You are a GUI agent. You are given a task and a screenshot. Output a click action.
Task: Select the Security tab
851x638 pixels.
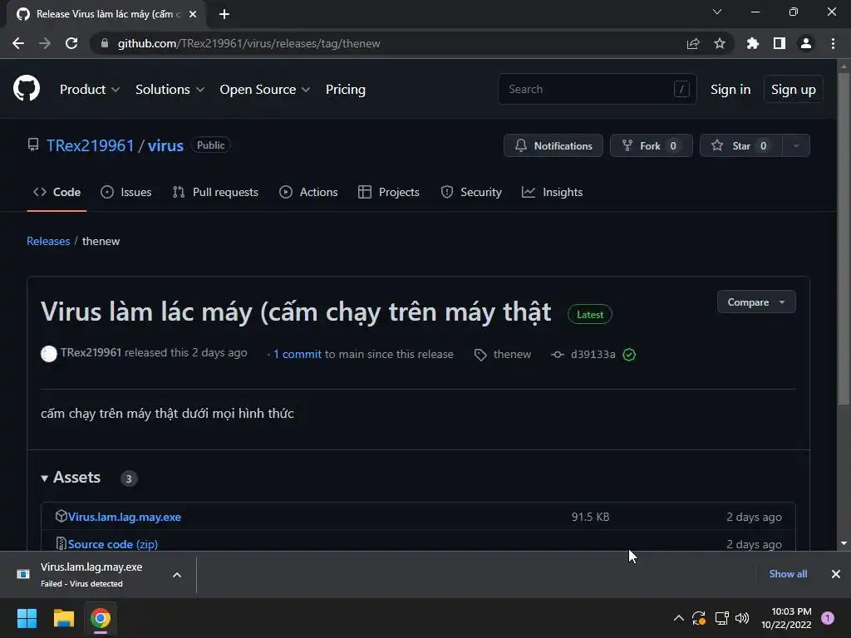(x=471, y=192)
